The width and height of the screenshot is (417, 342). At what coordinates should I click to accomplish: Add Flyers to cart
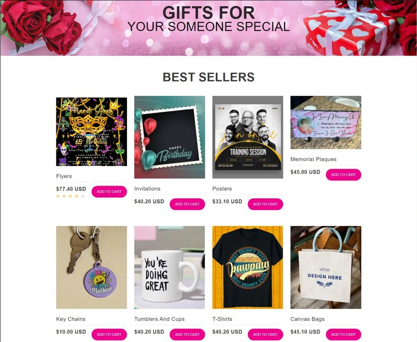109,192
